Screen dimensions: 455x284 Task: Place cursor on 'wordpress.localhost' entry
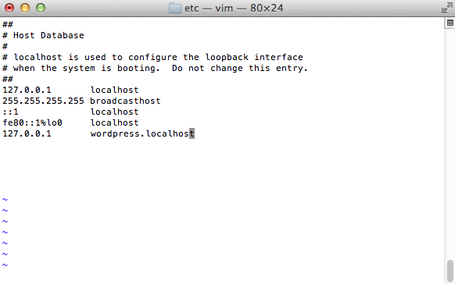[x=142, y=133]
